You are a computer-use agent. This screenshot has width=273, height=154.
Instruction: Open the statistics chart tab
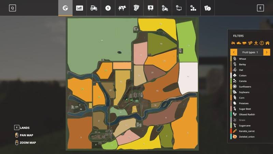click(80, 8)
